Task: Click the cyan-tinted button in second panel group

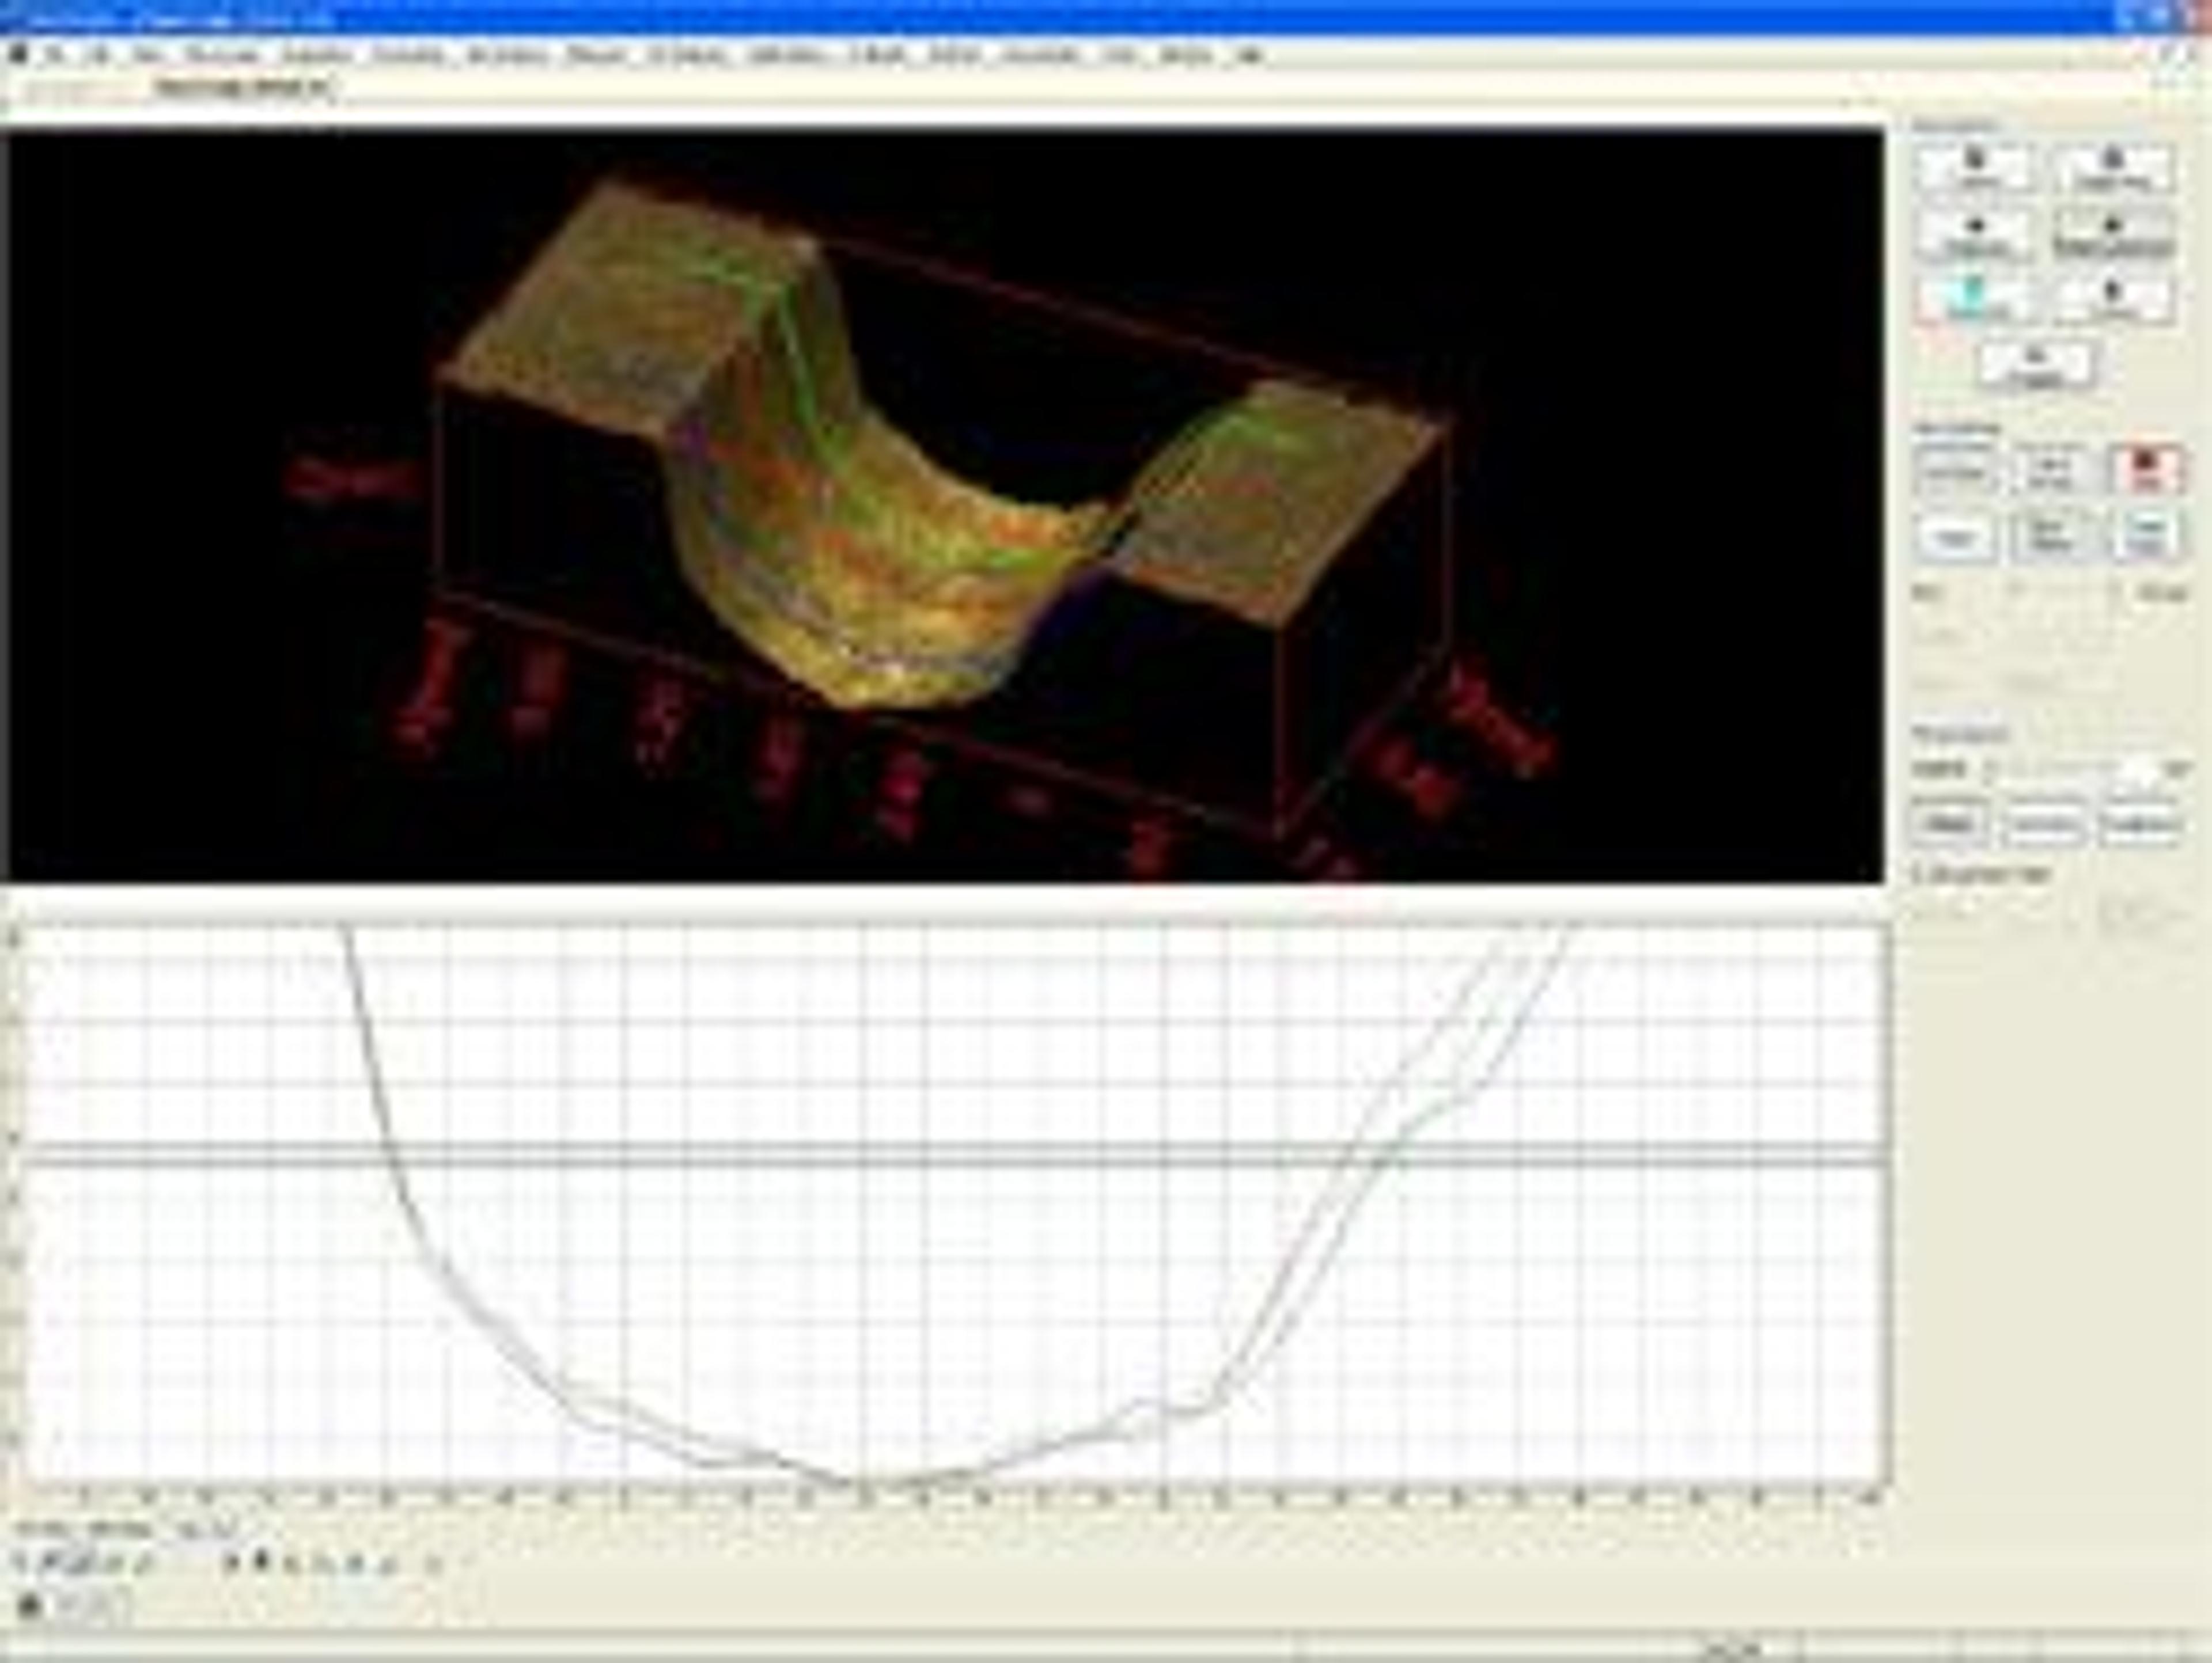Action: click(x=2145, y=536)
